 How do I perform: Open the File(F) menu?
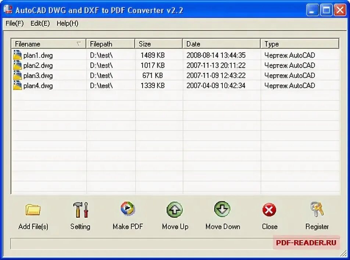click(14, 24)
